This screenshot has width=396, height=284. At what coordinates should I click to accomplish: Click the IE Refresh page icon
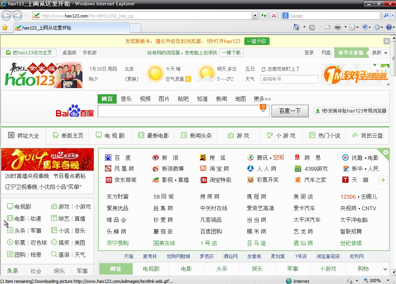coord(264,16)
